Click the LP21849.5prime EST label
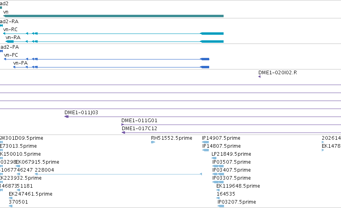Image resolution: width=341 pixels, height=208 pixels. tap(231, 154)
